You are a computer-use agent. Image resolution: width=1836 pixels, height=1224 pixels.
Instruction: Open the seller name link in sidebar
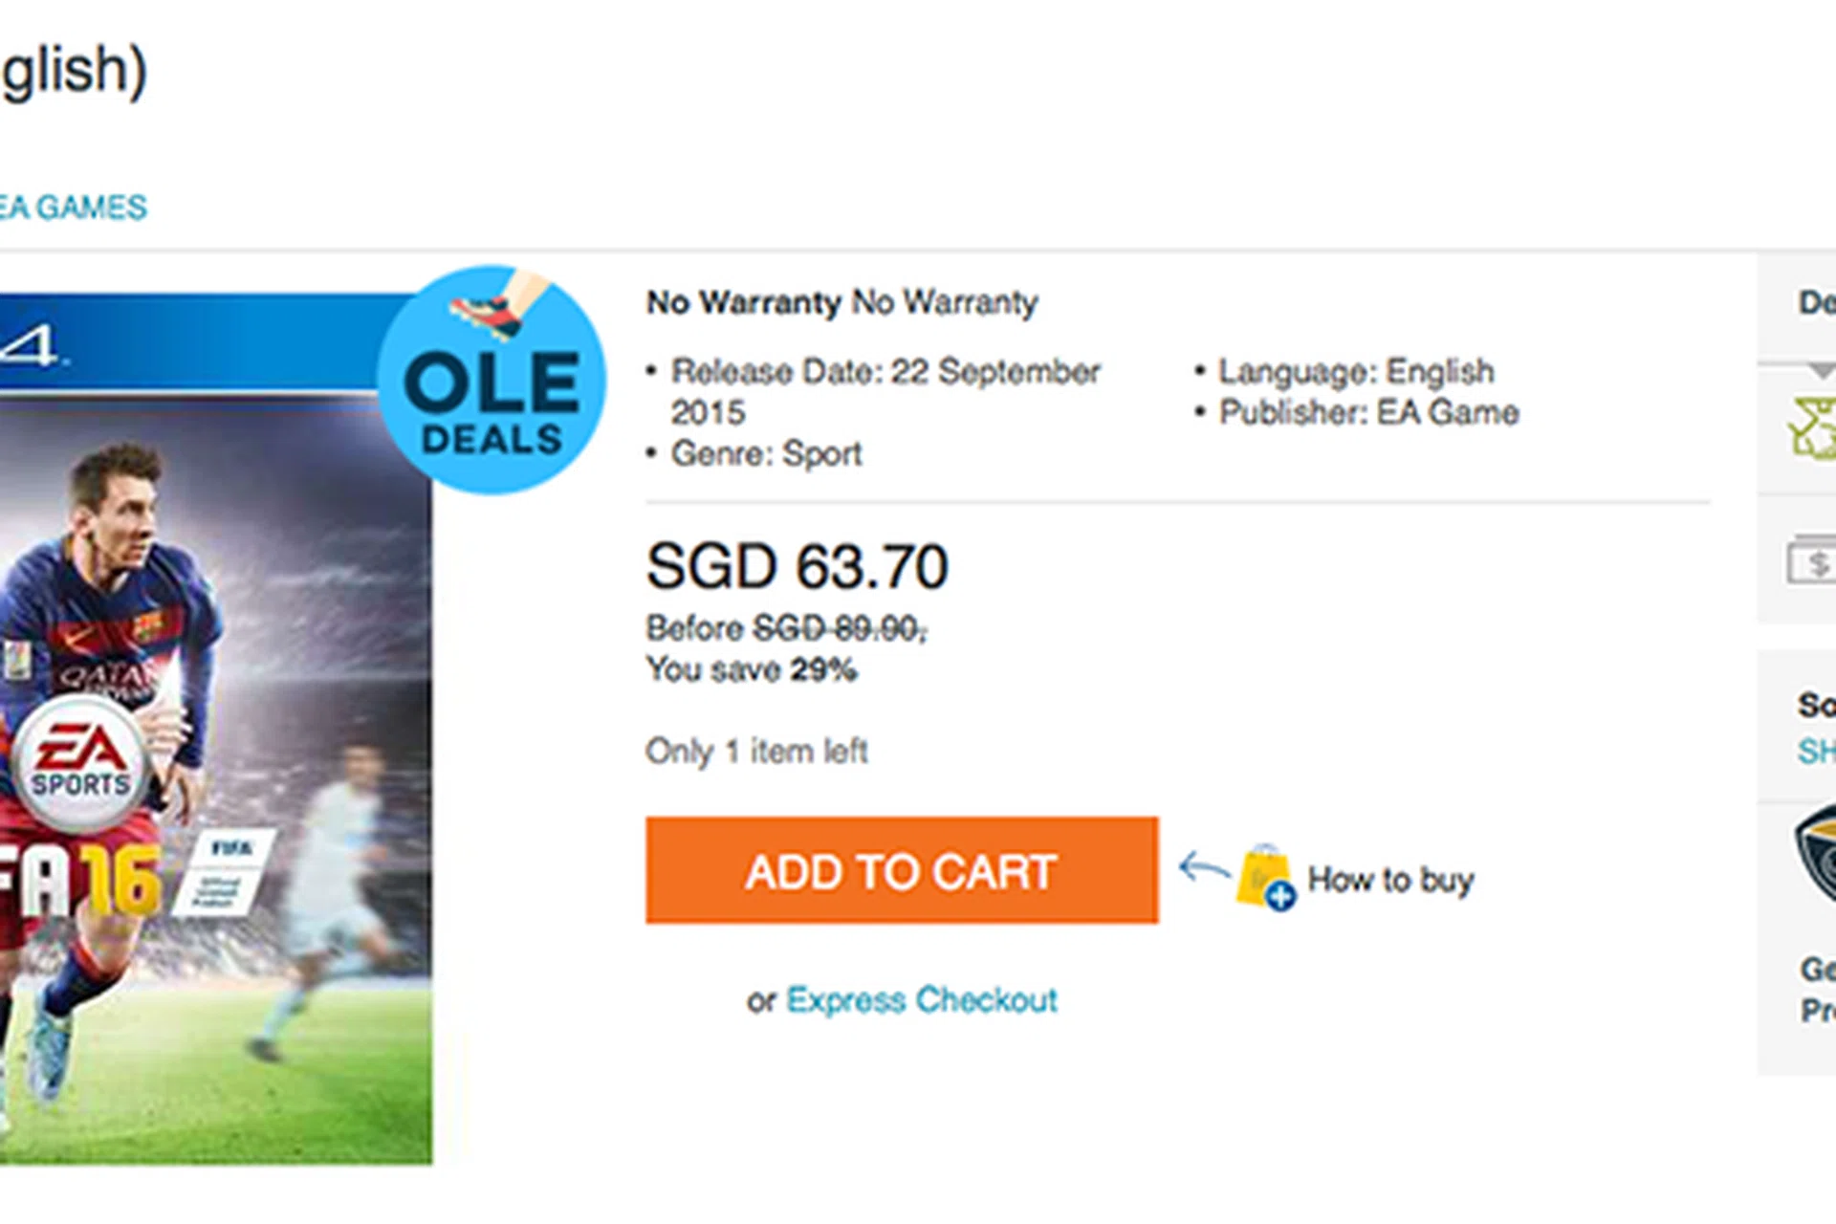pos(1817,752)
